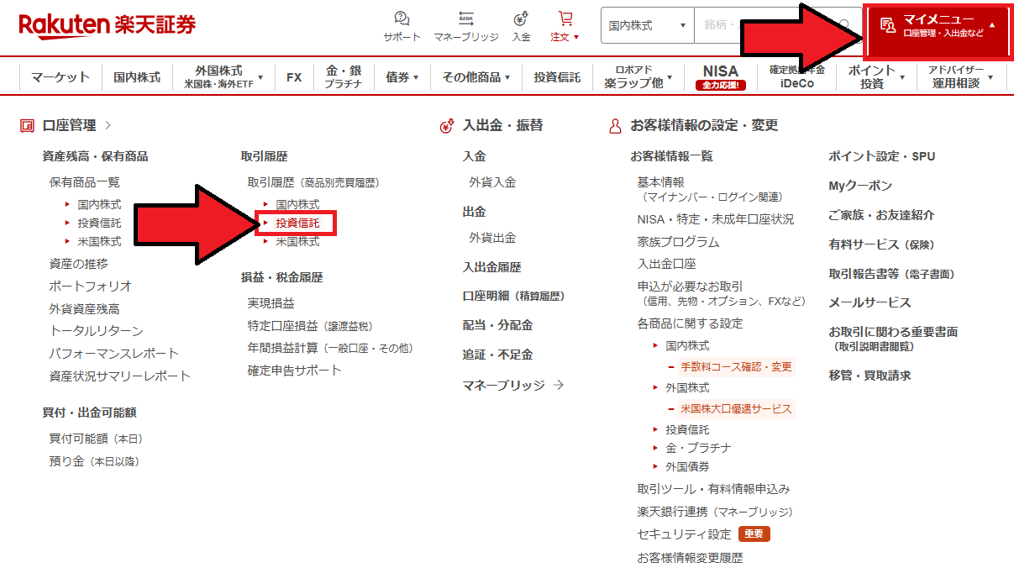Expand the 外国株式 navigation dropdown
Viewport: 1014px width, 573px height.
(x=223, y=77)
